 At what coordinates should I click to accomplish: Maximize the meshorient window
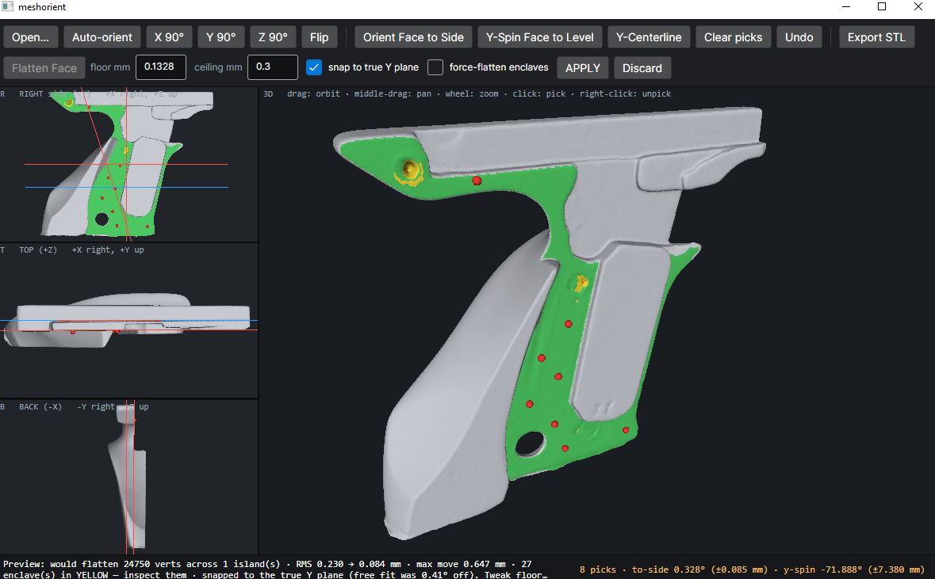[882, 7]
